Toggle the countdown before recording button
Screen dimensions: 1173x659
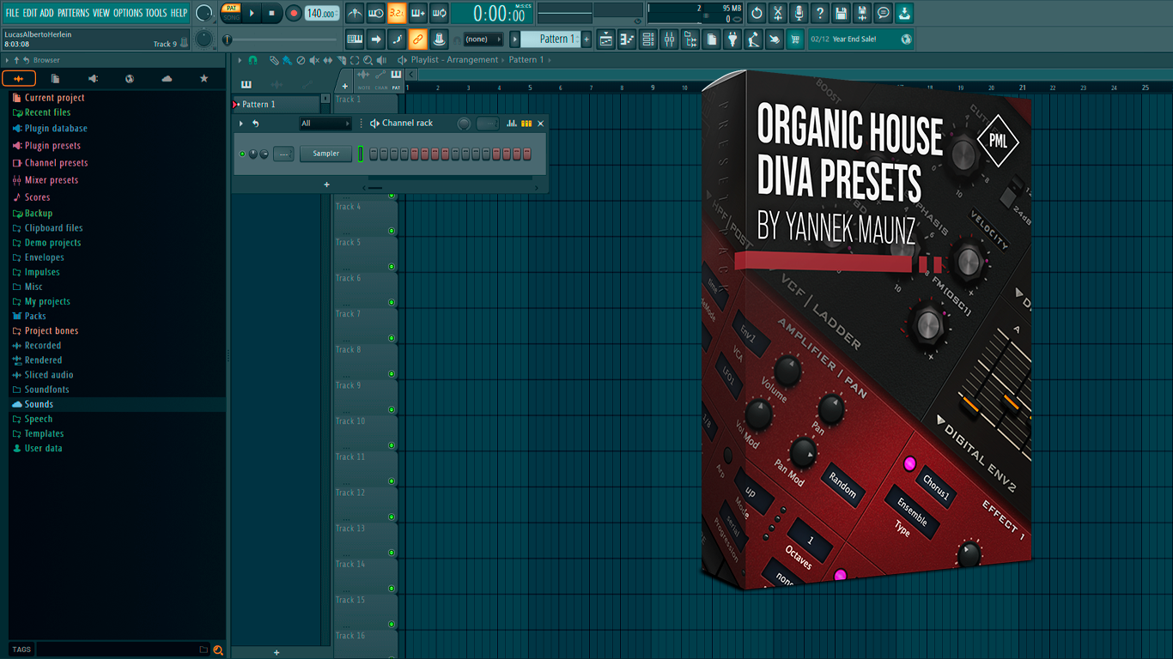pos(397,13)
